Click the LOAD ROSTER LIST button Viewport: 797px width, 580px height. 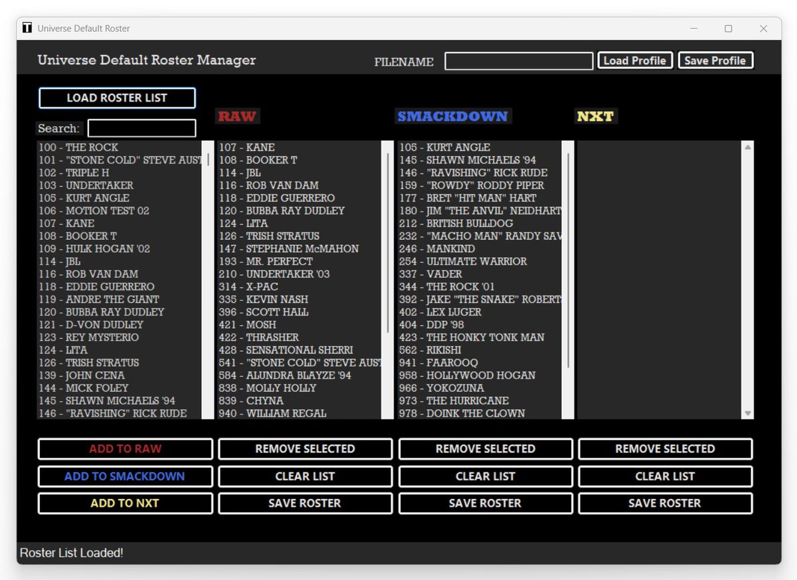pyautogui.click(x=117, y=98)
